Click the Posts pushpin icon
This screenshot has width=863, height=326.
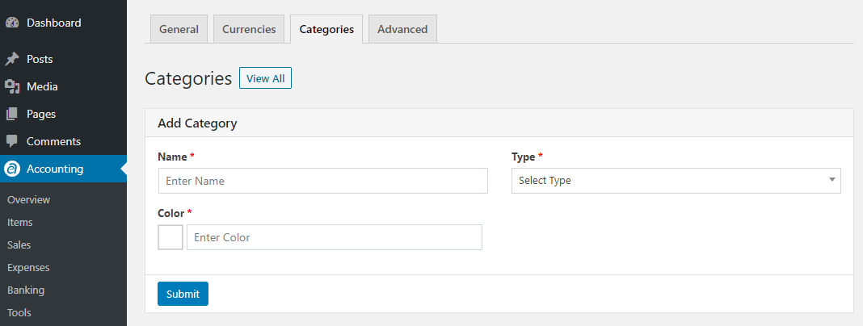click(12, 60)
